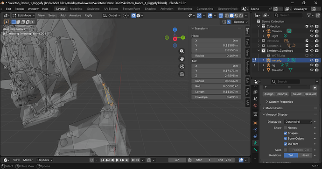This screenshot has height=169, width=322.
Task: Click Roll value field
Action: [x=216, y=86]
